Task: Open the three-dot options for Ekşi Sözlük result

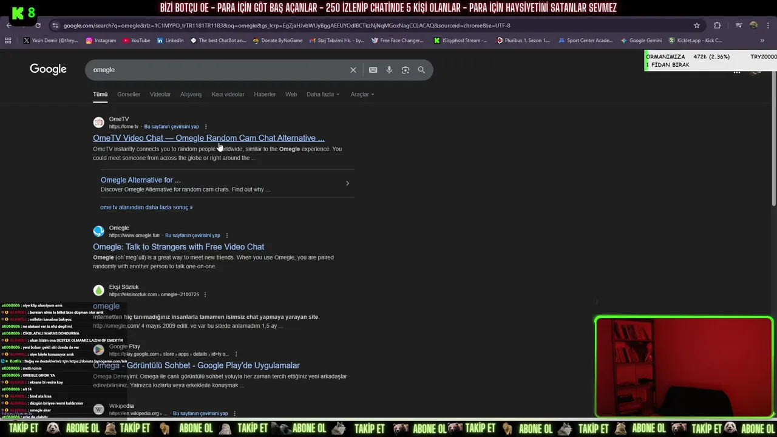Action: (205, 294)
